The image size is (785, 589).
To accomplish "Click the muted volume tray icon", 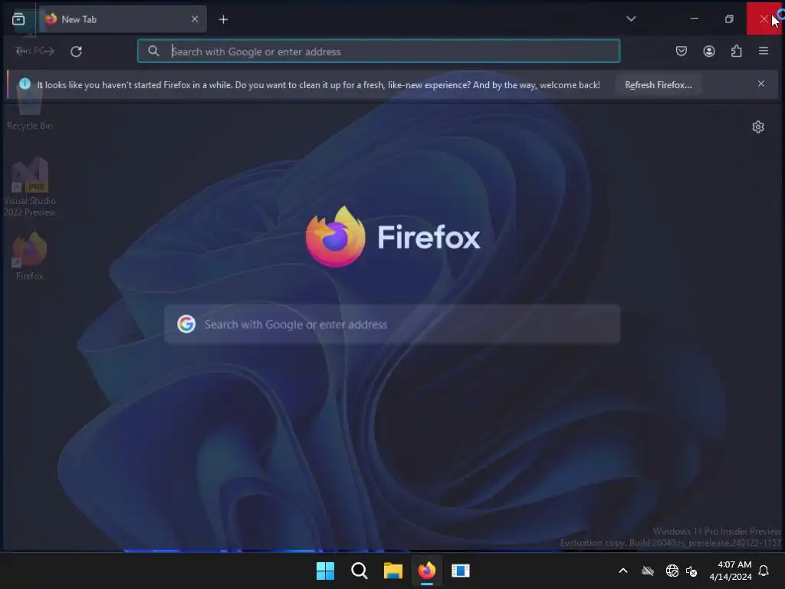I will point(691,571).
